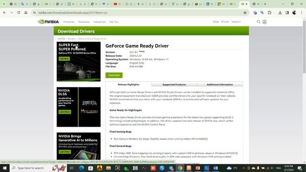306x172 pixels.
Task: Open the browser home page
Action: click(26, 13)
